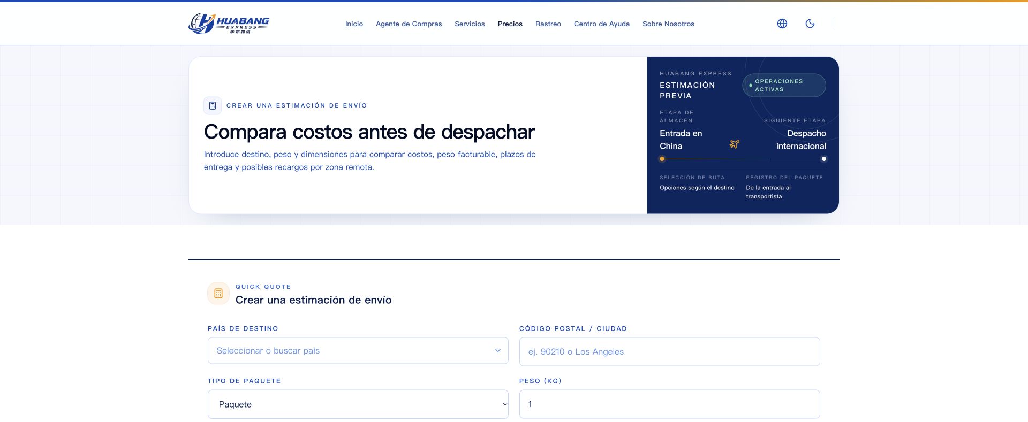The height and width of the screenshot is (422, 1028).
Task: Open the País de destino dropdown
Action: (358, 351)
